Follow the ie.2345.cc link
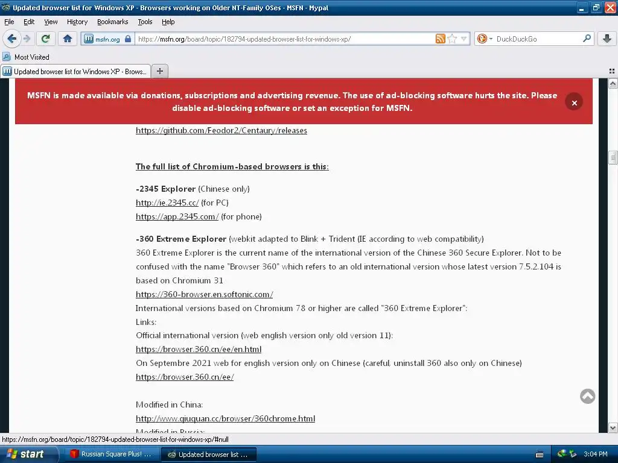 (x=167, y=203)
